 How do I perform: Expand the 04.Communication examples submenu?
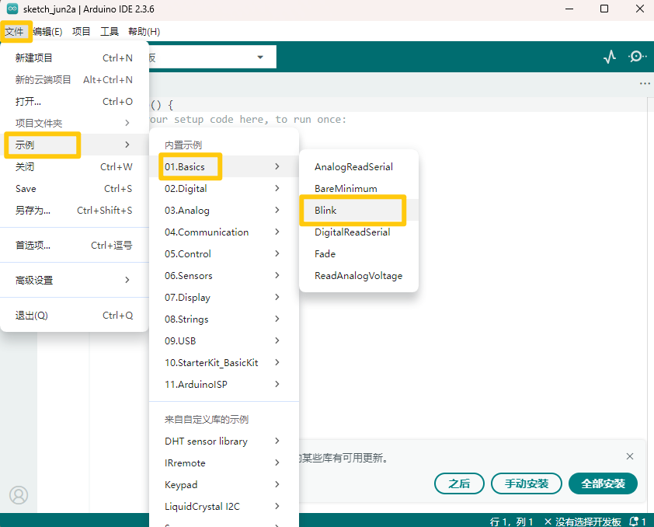click(224, 232)
